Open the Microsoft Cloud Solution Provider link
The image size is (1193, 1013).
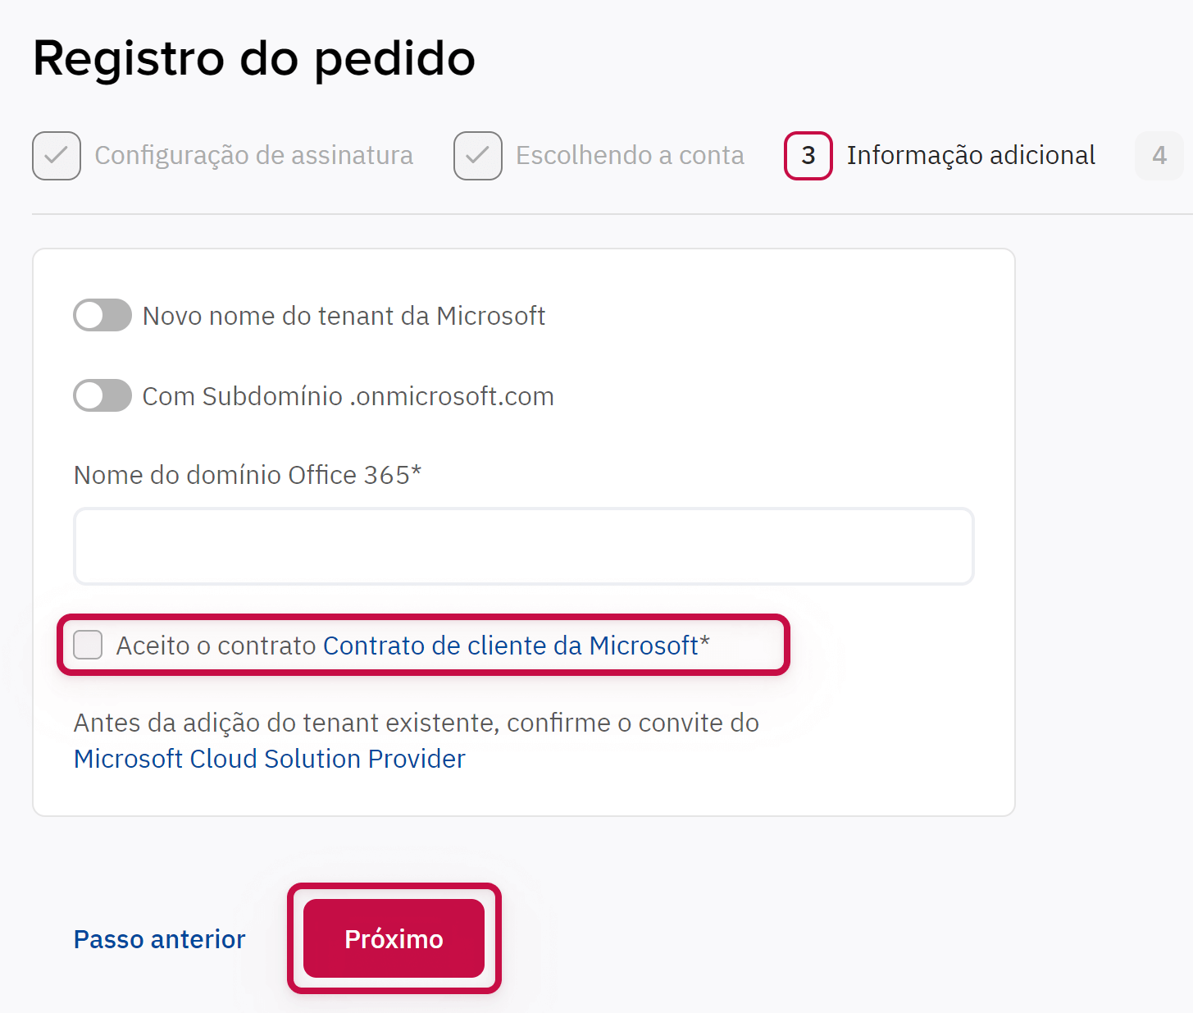tap(270, 760)
